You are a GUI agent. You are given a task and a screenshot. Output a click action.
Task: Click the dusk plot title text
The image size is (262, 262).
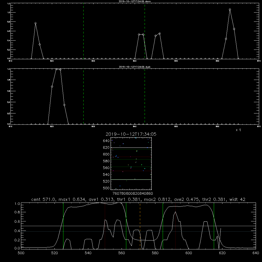tap(135, 67)
